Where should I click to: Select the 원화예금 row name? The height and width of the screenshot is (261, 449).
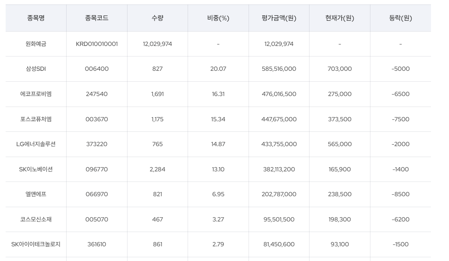[36, 44]
